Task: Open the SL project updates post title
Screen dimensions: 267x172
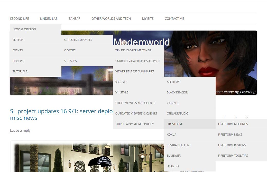Action: 61,112
